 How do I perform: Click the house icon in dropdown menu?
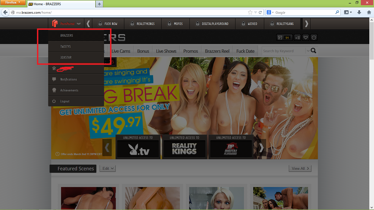pos(54,68)
